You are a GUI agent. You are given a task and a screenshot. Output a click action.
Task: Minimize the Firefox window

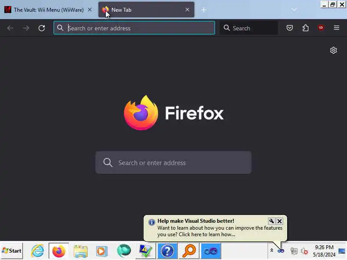pos(324,5)
